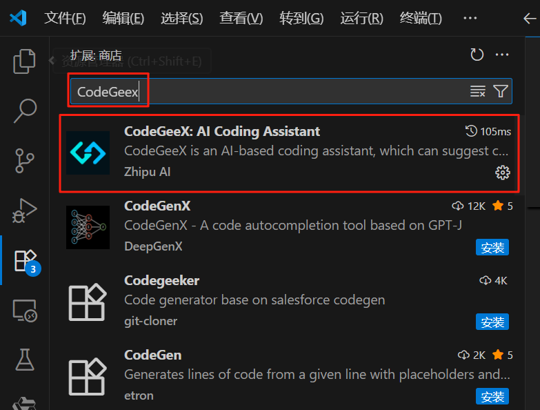Open Run and Debug view
Viewport: 540px width, 410px height.
25,211
